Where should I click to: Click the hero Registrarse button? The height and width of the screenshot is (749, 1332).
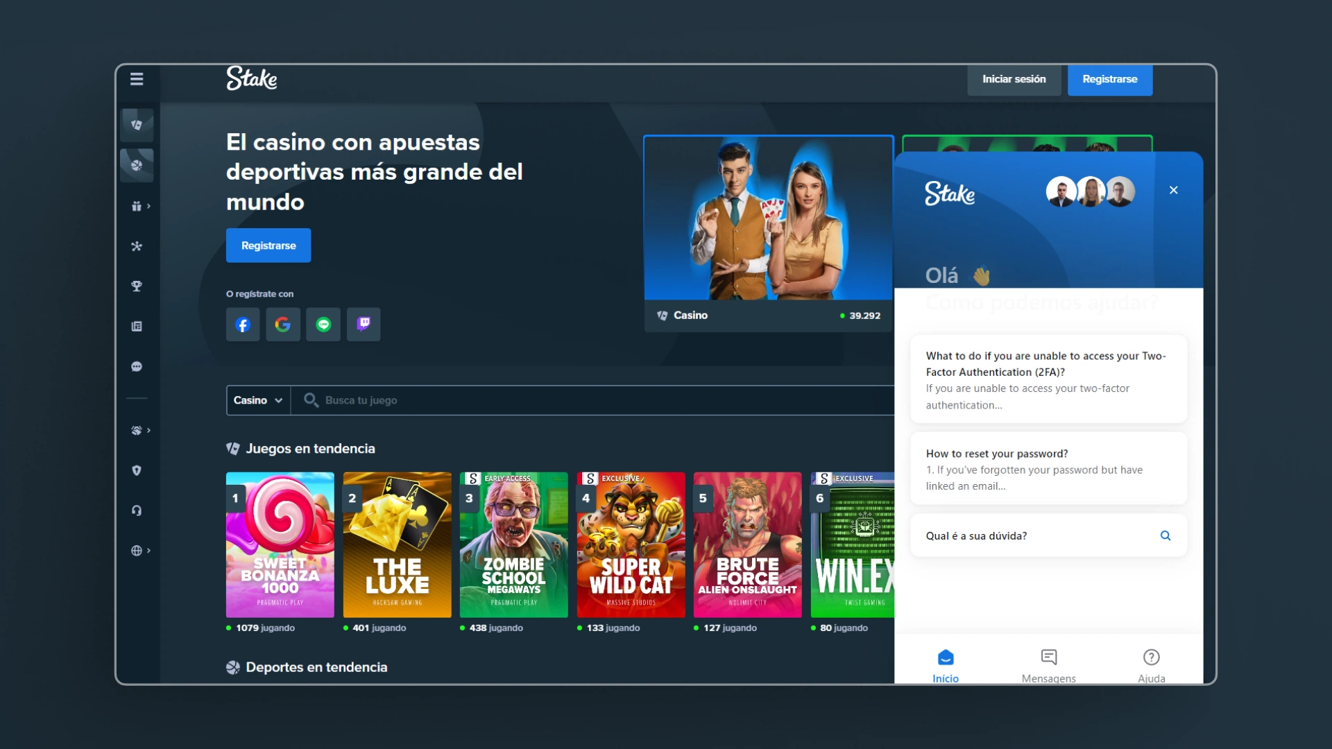(268, 246)
